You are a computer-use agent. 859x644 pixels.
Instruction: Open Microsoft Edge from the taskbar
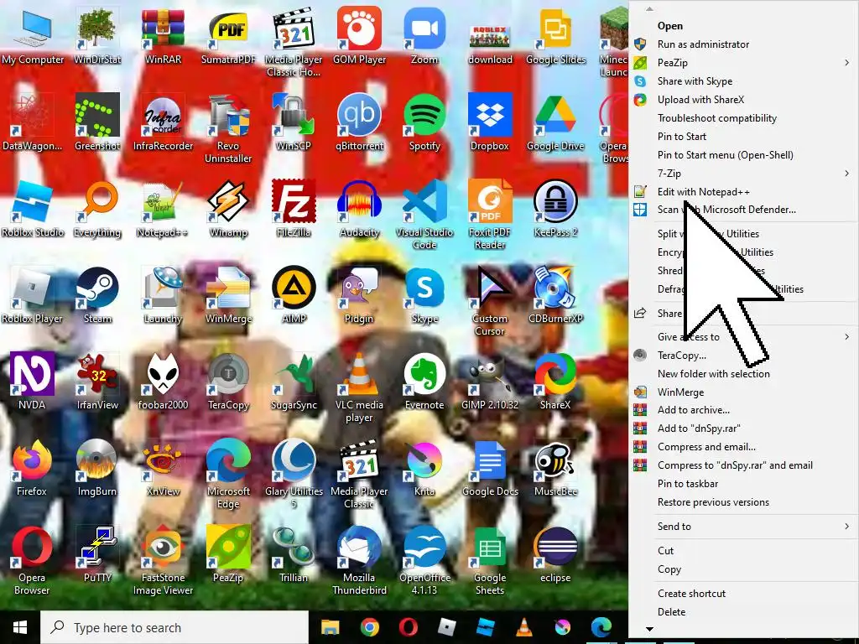point(601,627)
